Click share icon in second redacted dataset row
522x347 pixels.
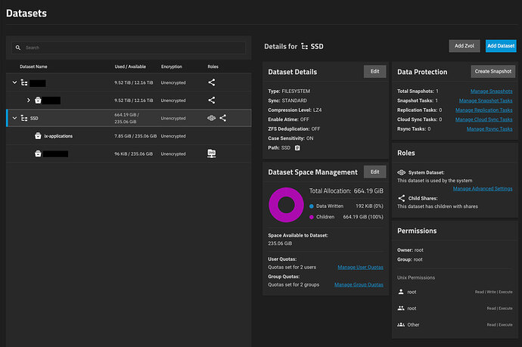[x=211, y=100]
